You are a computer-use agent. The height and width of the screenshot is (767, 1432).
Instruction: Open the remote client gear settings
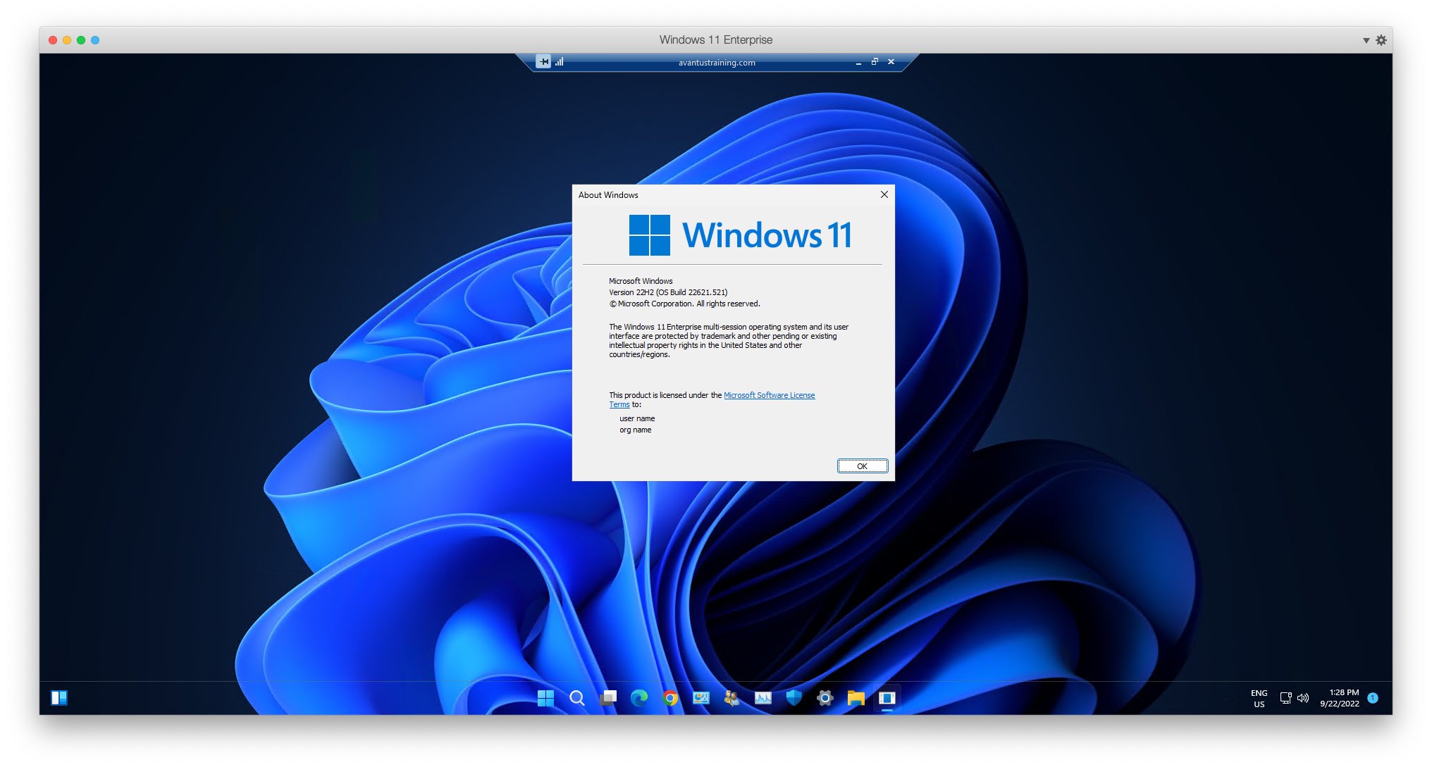1381,40
